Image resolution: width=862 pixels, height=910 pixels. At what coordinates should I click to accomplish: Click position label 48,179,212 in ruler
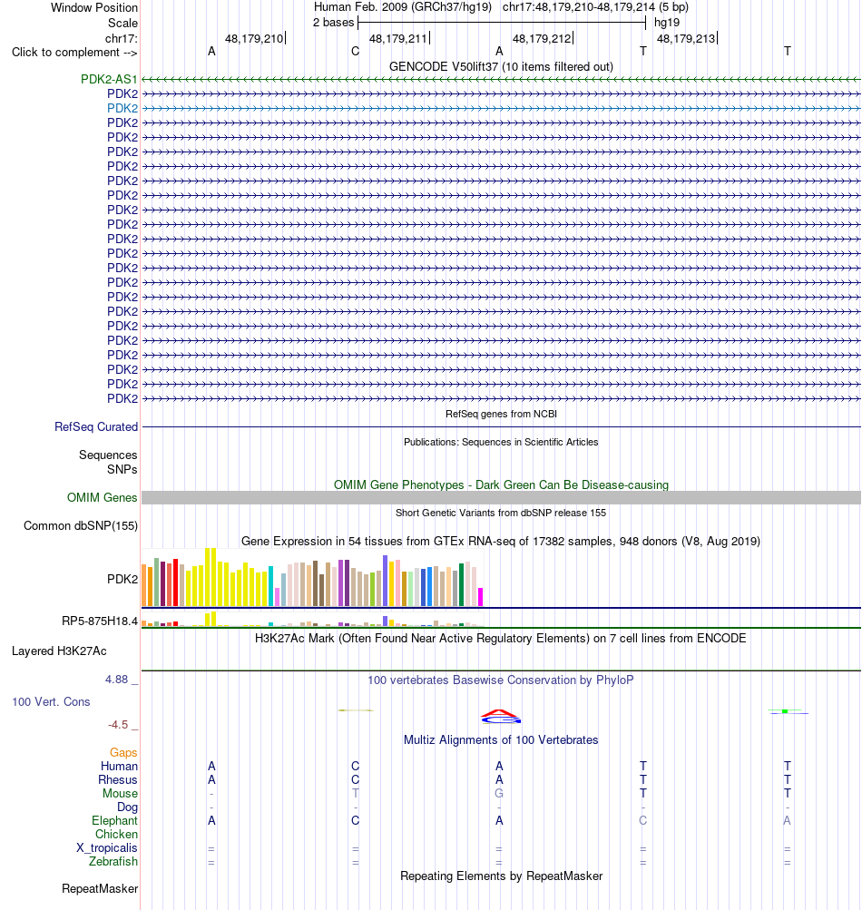pyautogui.click(x=542, y=39)
